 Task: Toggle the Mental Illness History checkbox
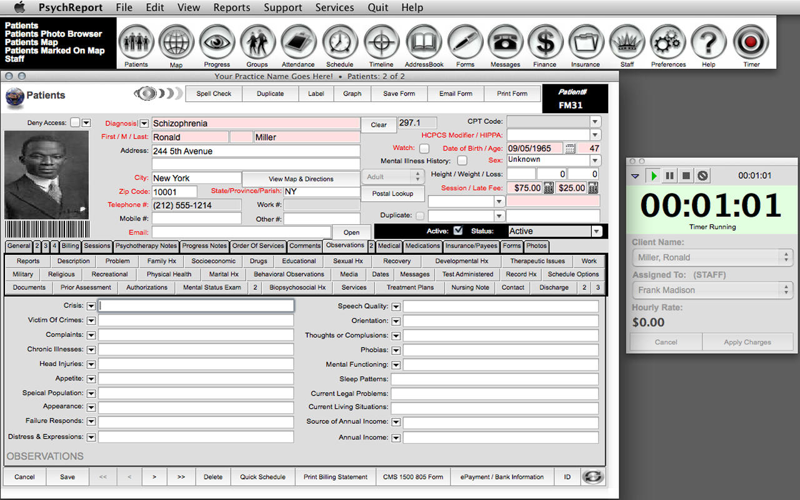(462, 161)
